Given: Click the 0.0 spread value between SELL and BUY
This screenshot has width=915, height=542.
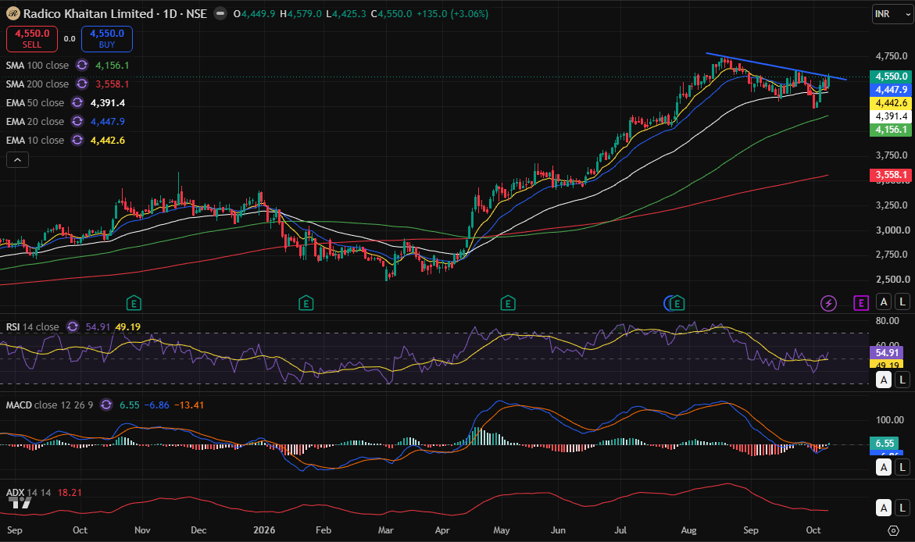Looking at the screenshot, I should [70, 39].
